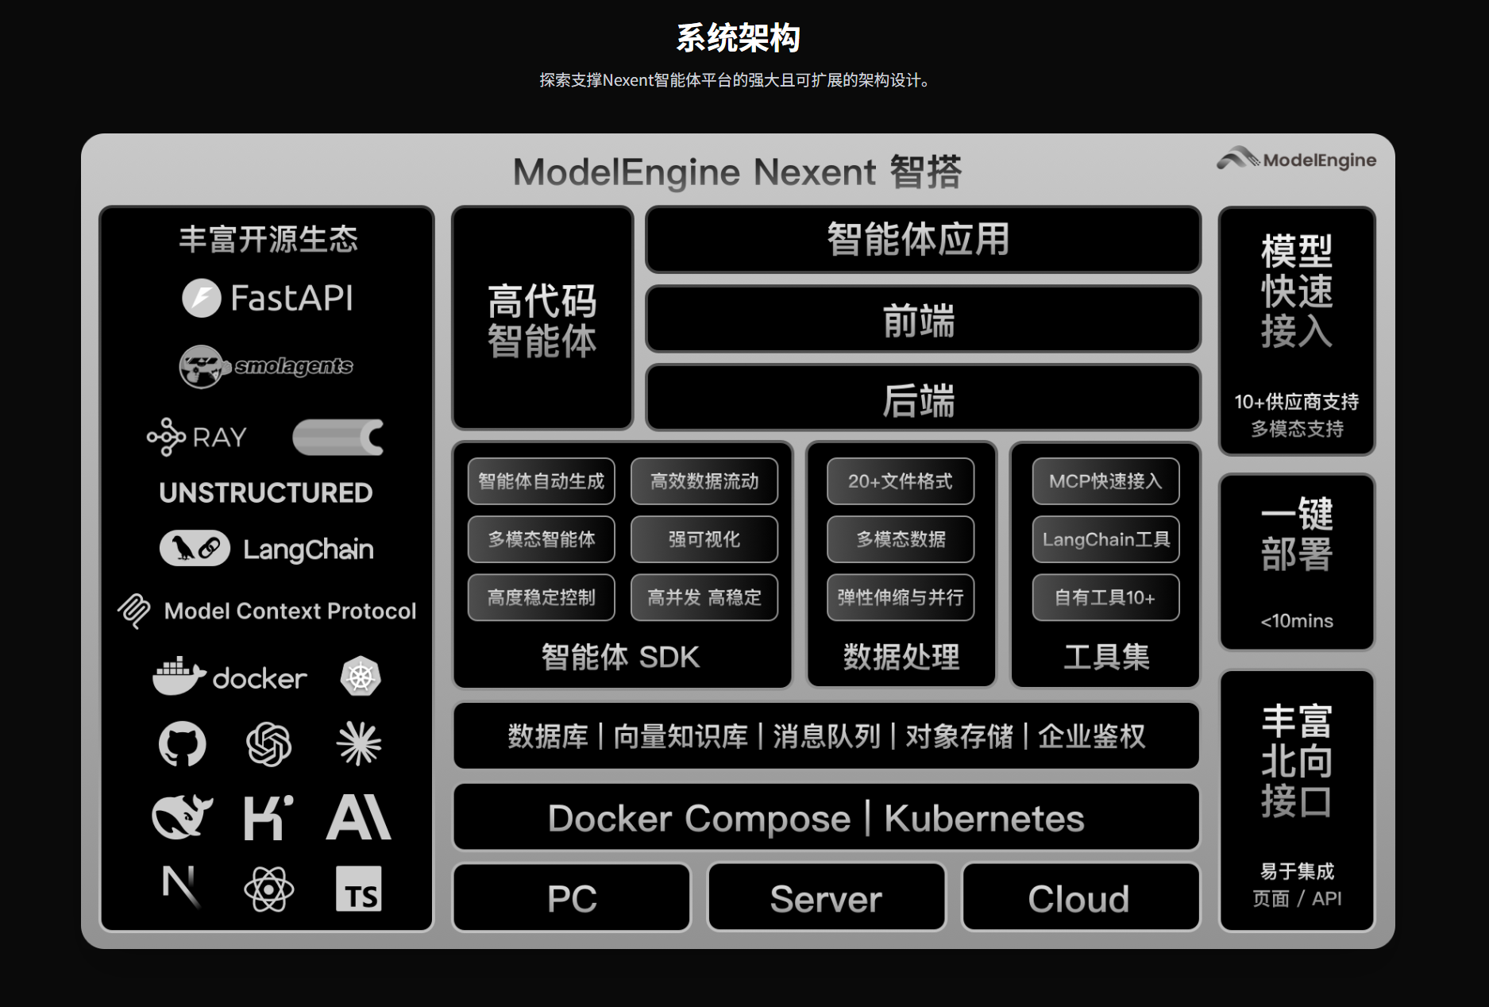The width and height of the screenshot is (1489, 1007).
Task: Click the 高效数据流动 chip
Action: 704,481
